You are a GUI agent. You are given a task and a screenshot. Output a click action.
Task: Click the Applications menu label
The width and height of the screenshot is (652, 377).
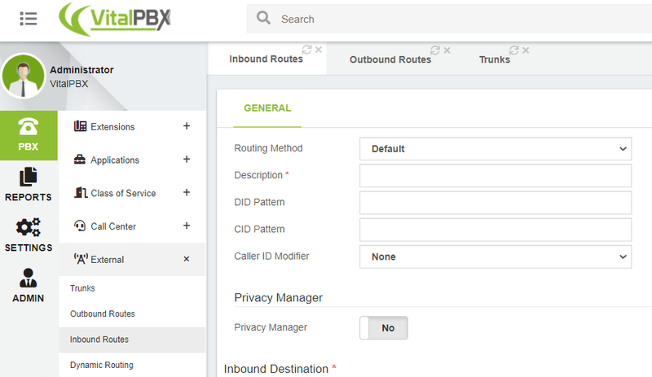pyautogui.click(x=115, y=160)
